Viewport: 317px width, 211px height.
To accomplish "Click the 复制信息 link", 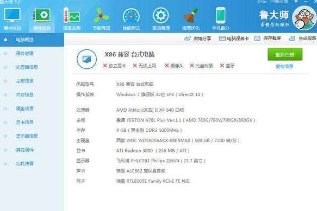I will tap(284, 66).
